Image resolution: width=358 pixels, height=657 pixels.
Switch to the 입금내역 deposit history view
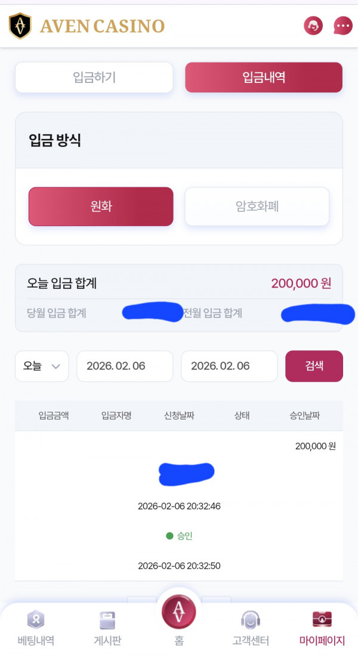click(x=264, y=77)
